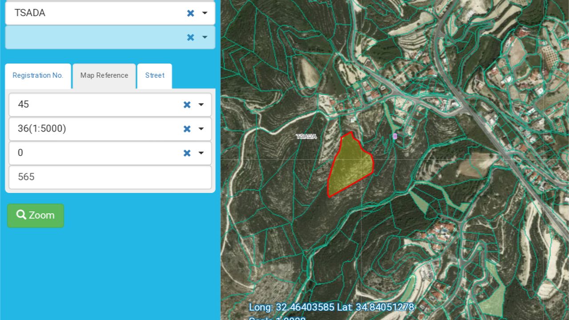Screen dimensions: 569x320
Task: Click the TSADA label on the map
Action: [307, 136]
